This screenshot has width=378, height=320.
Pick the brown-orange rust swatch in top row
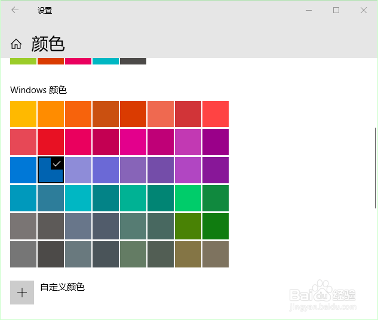(106, 114)
